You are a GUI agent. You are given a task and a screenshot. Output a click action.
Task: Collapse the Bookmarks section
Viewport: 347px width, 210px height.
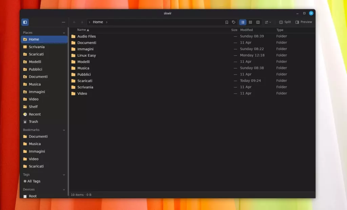64,130
